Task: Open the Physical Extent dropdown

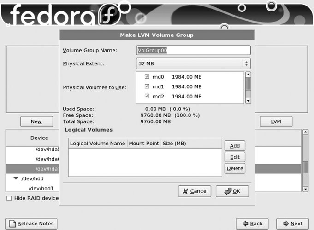Action: [193, 63]
